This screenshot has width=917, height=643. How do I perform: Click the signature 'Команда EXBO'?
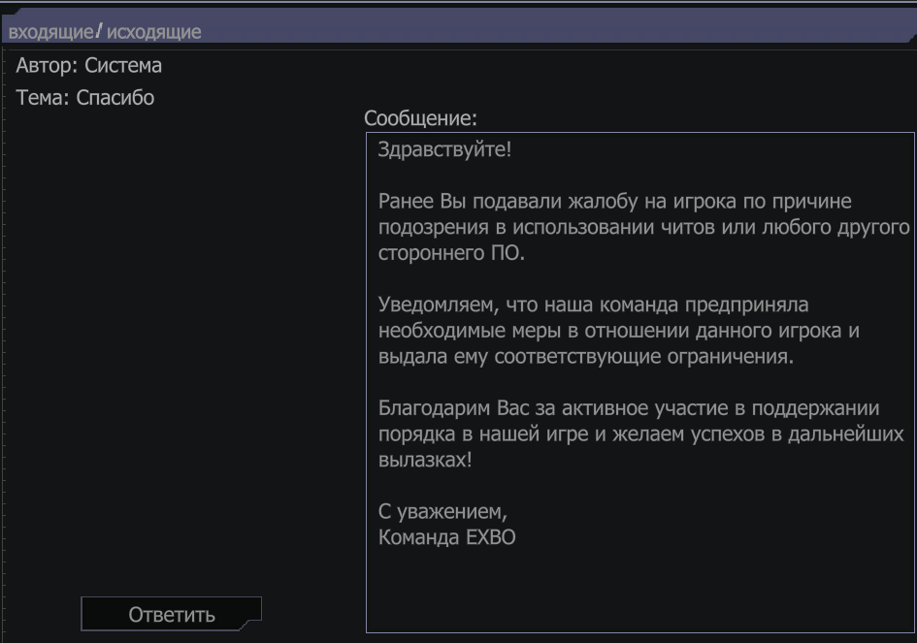(x=446, y=537)
